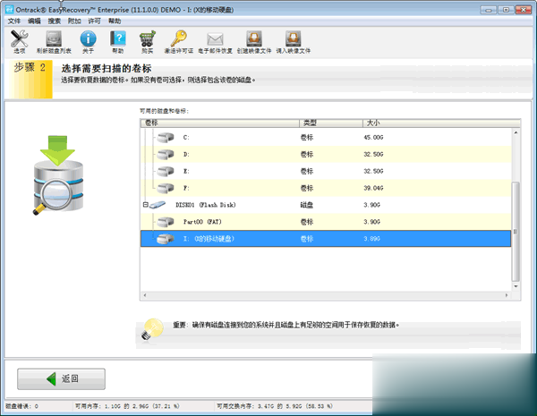The width and height of the screenshot is (537, 416).
Task: Select the I: (X的移动硬盘) volume
Action: (x=326, y=239)
